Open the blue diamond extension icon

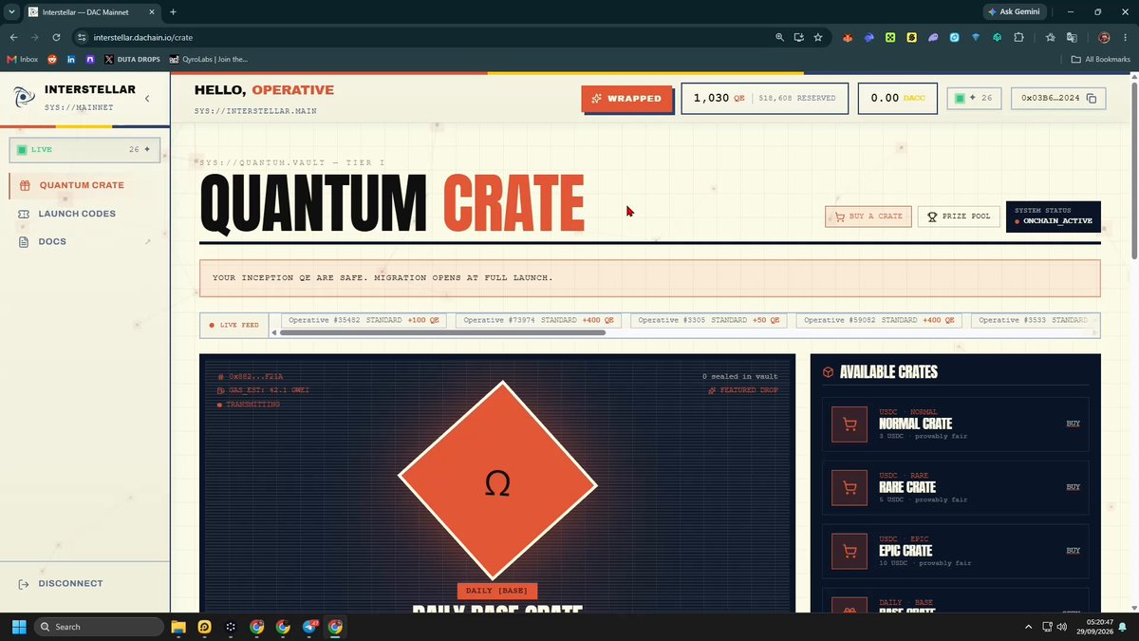[x=976, y=37]
